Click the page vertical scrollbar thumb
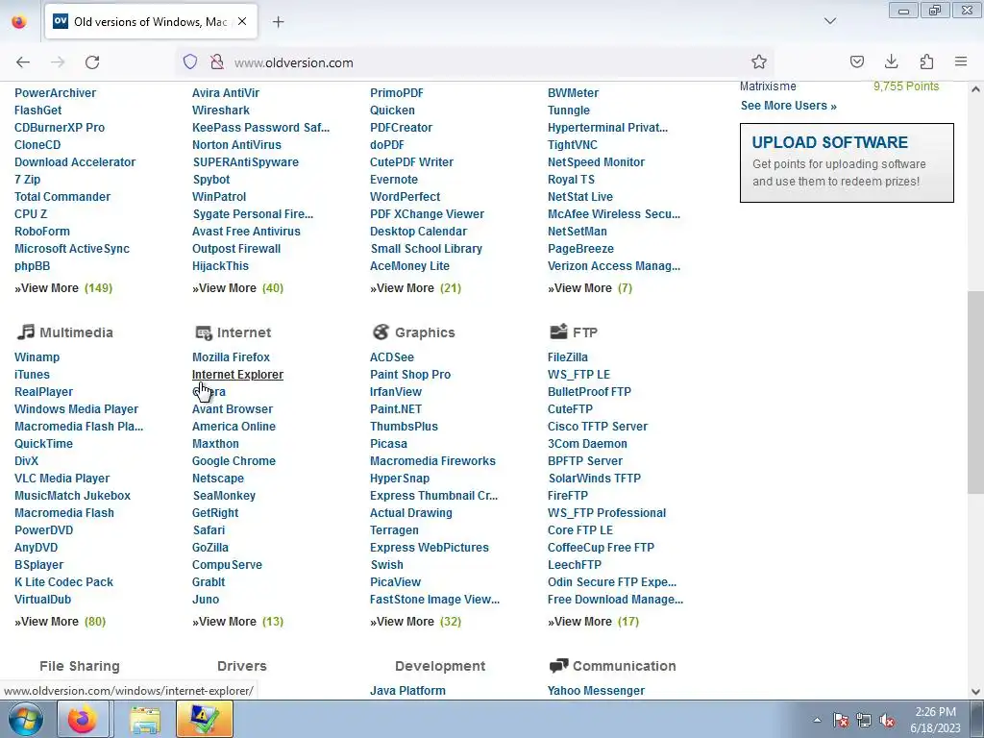984x738 pixels. 975,392
